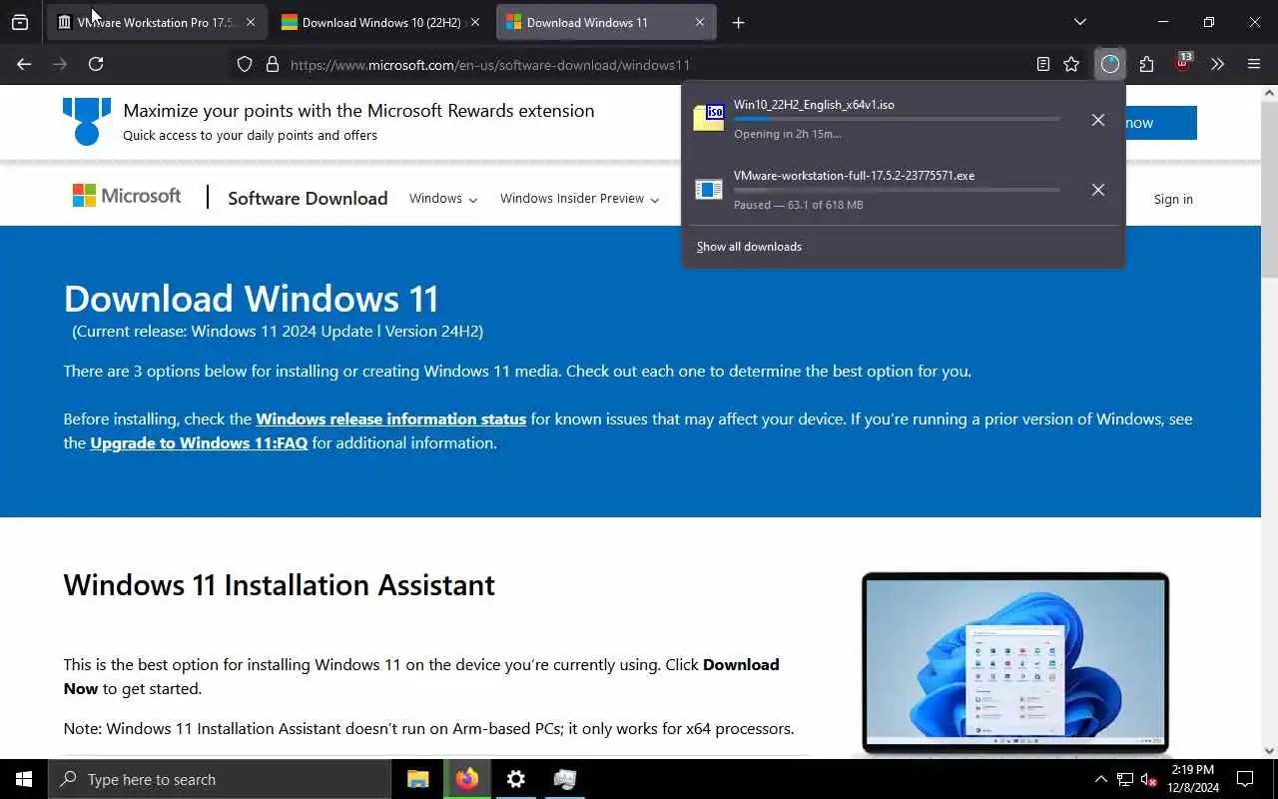Viewport: 1278px width, 799px height.
Task: Expand the Windows Insider Preview dropdown
Action: [x=580, y=198]
